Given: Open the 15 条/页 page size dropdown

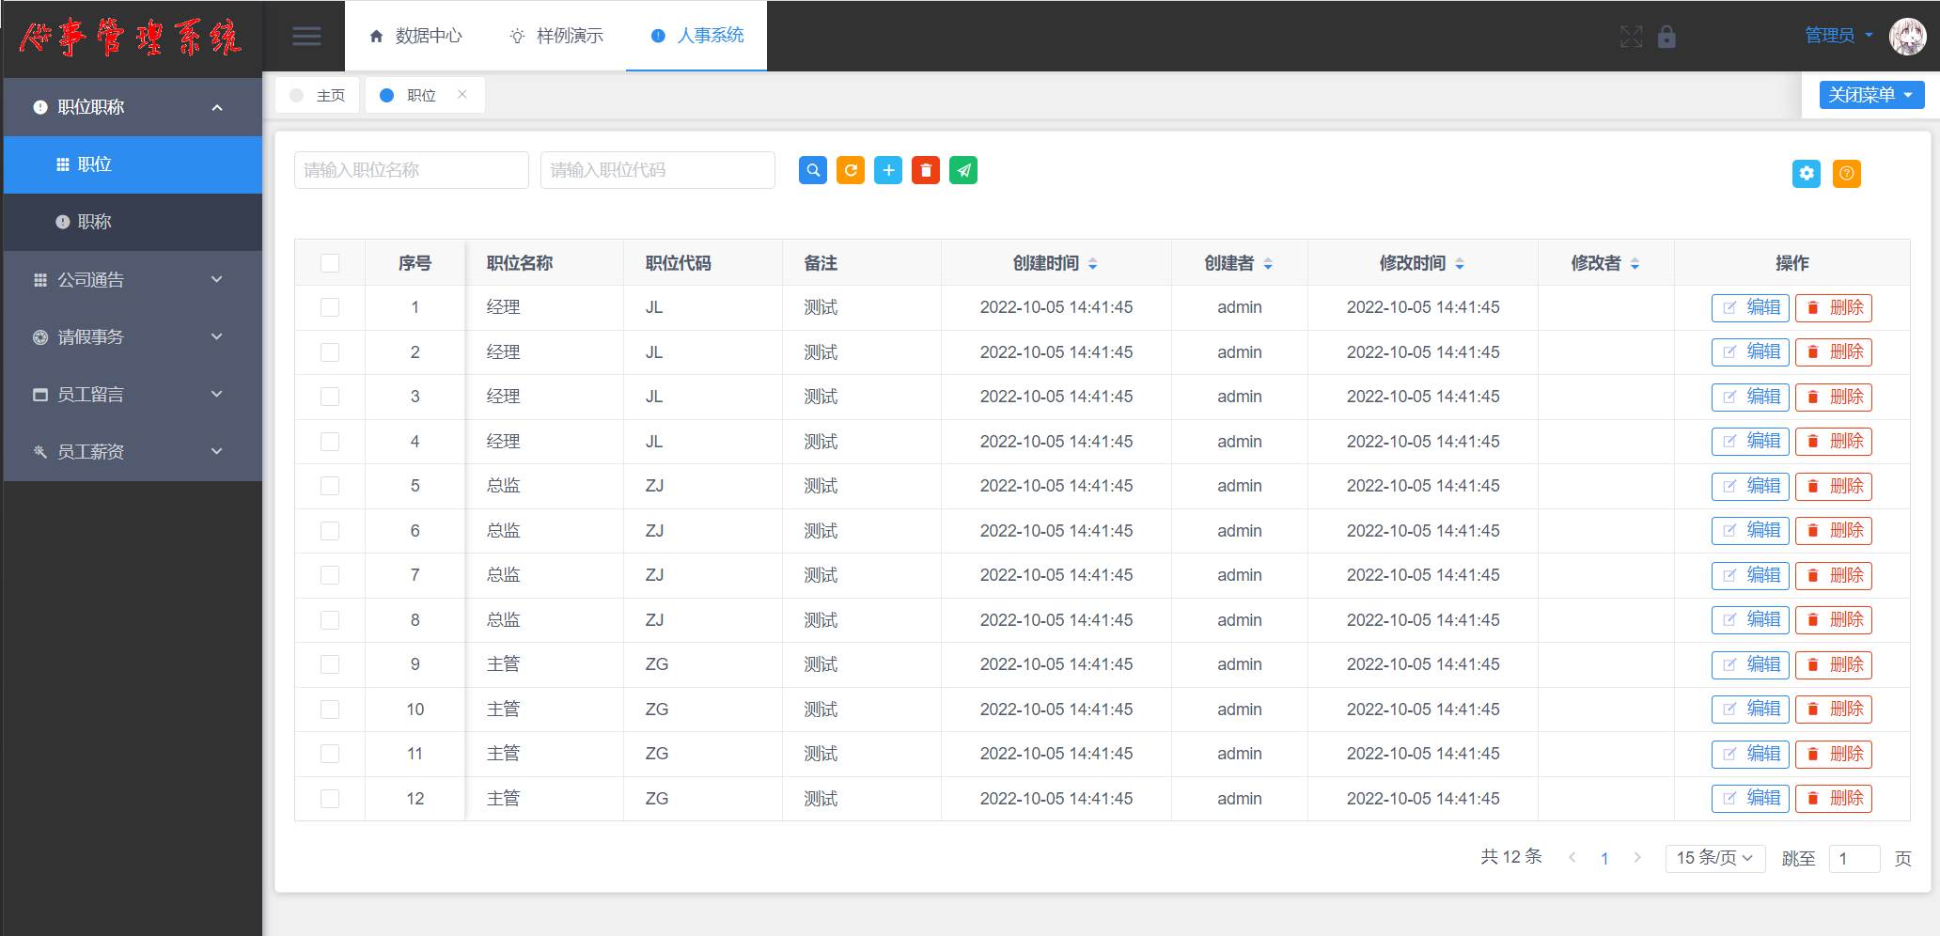Looking at the screenshot, I should (x=1713, y=858).
